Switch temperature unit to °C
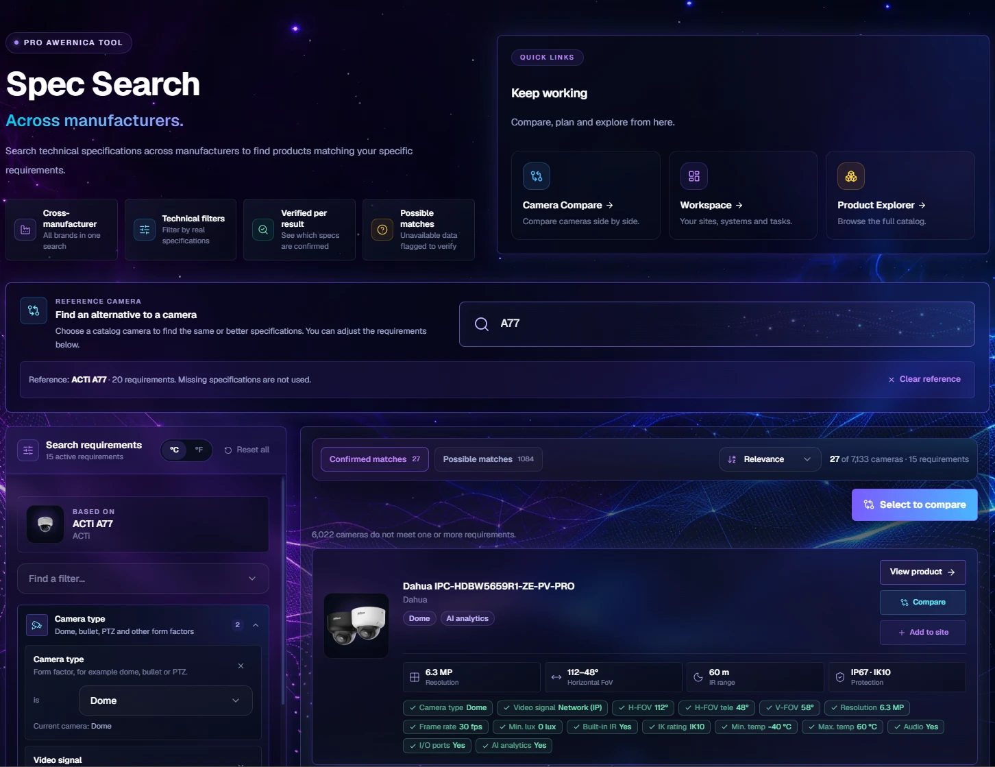This screenshot has height=767, width=995. (x=175, y=450)
